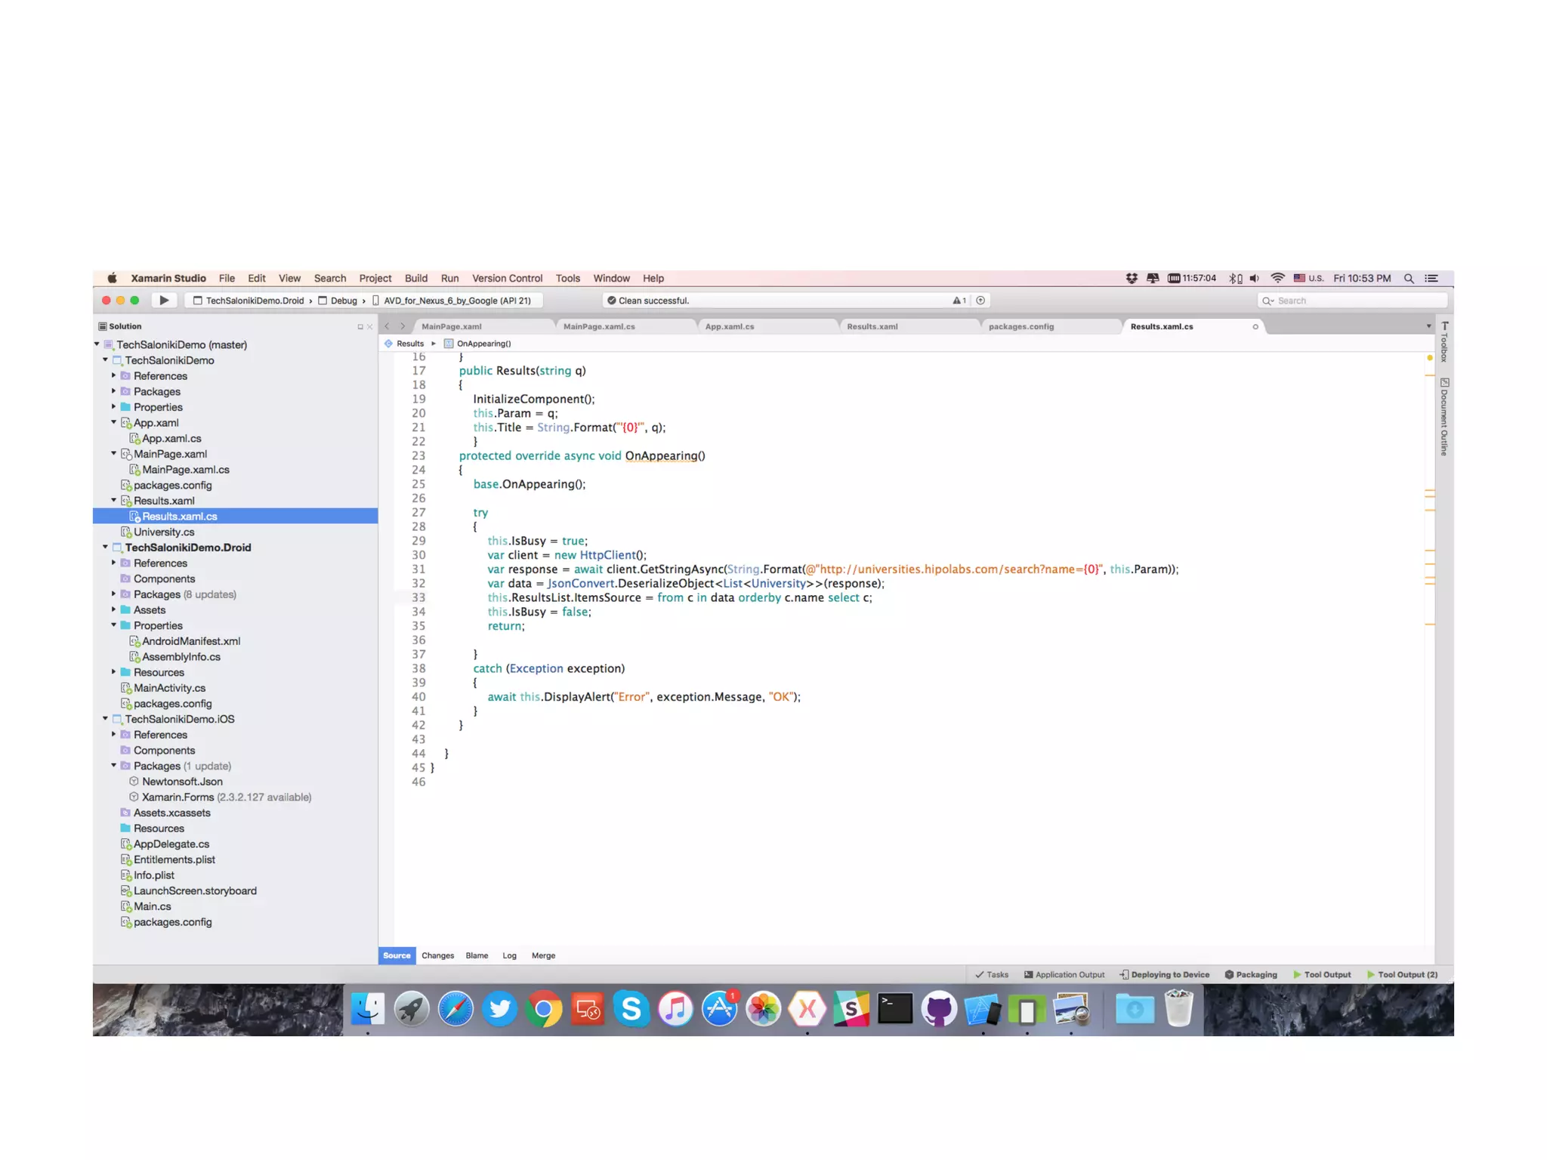This screenshot has height=1160, width=1547.
Task: Click the navigate back arrow in editor
Action: 388,326
